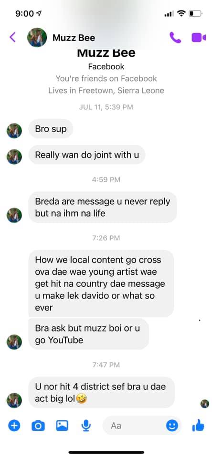Viewport: 212px width, 458px height.
Task: Open Muzz Bee header profile picture
Action: point(37,37)
